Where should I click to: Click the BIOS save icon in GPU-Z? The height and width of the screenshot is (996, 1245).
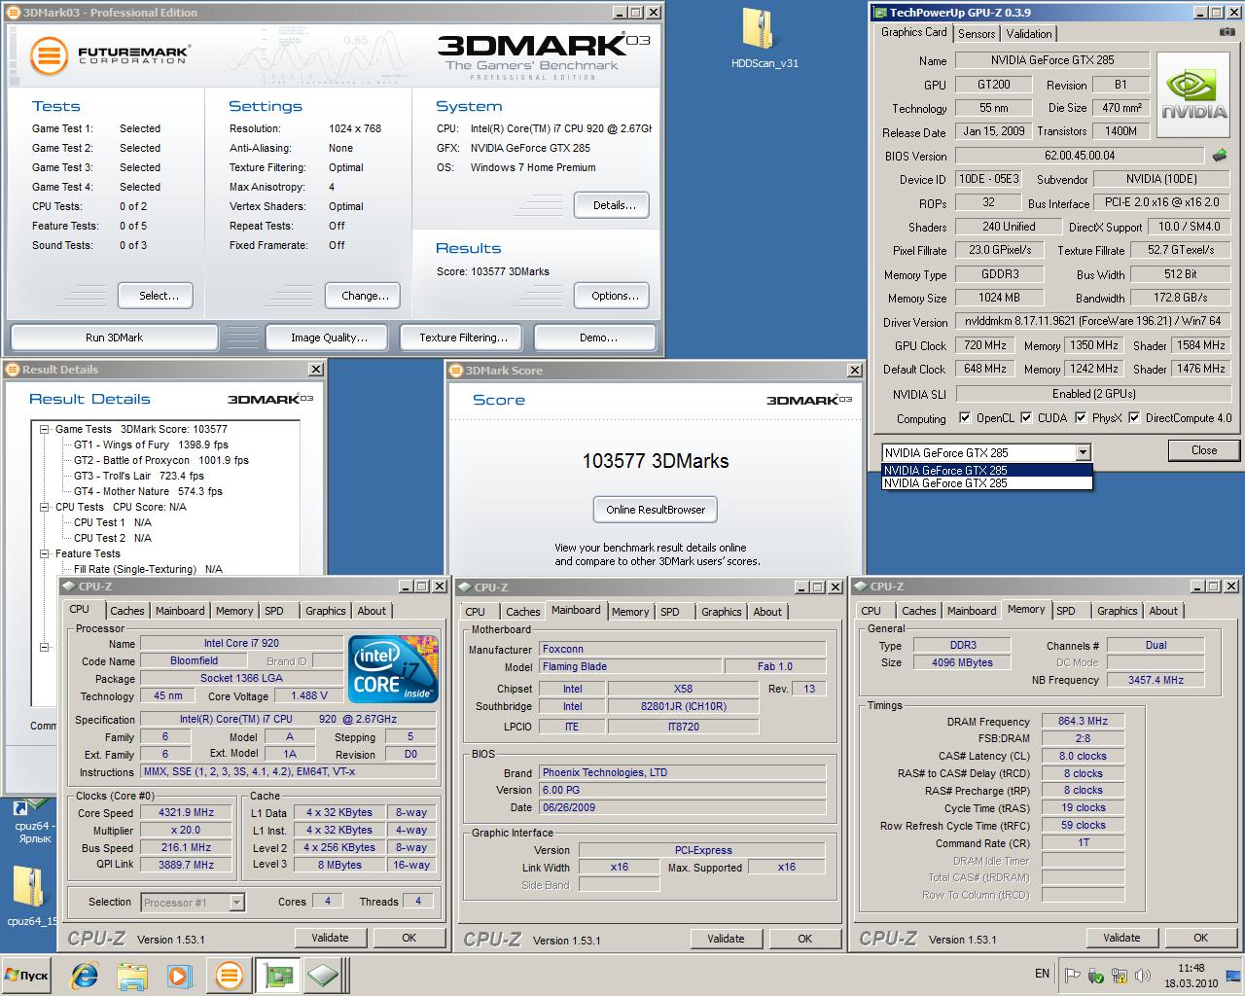click(x=1219, y=155)
